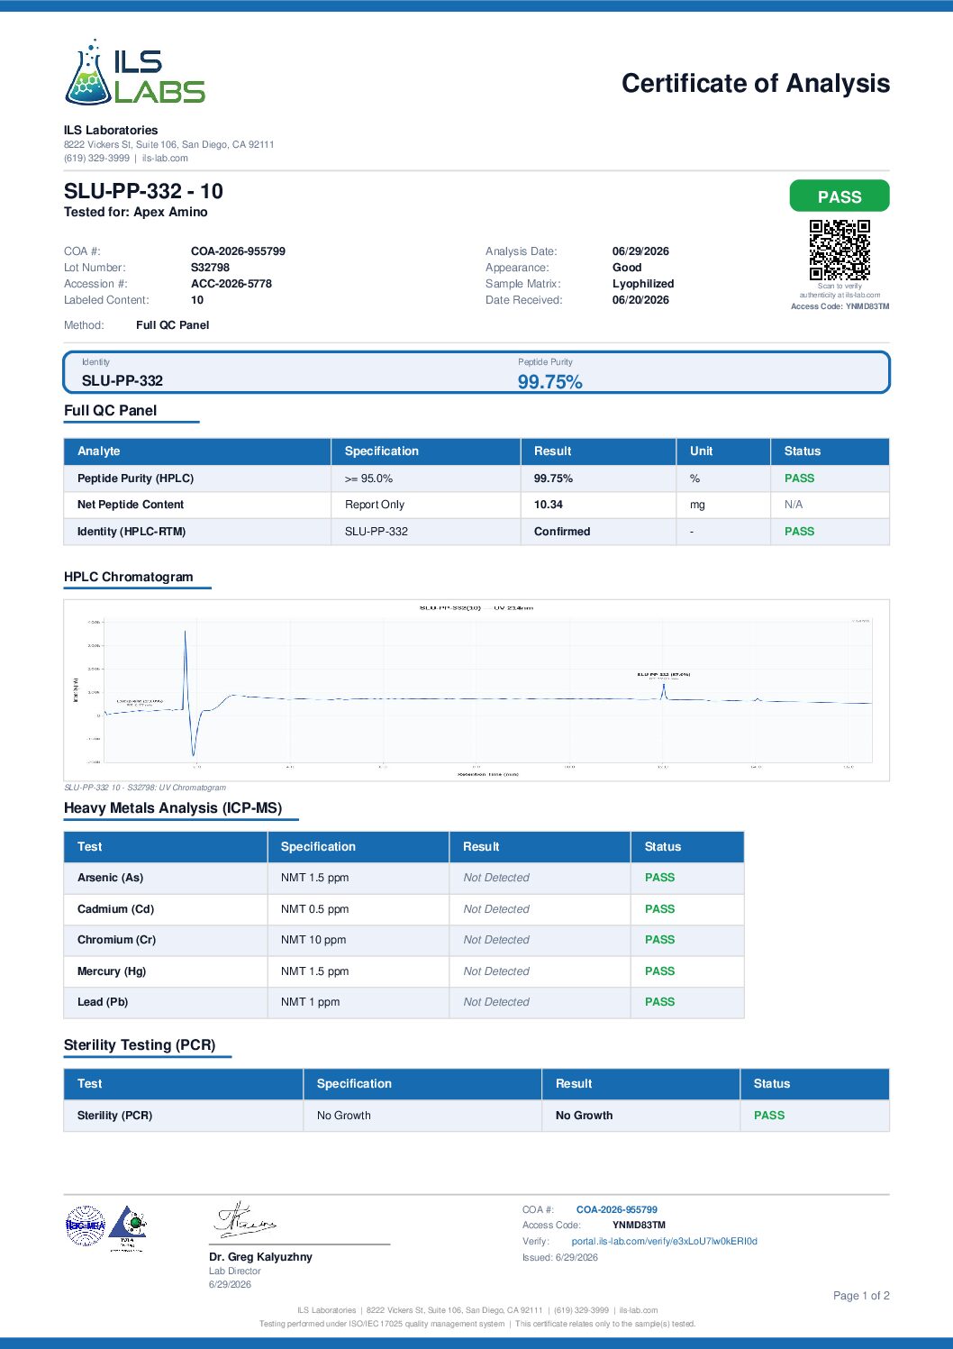The image size is (953, 1349).
Task: Click the Page 1 of 2 indicator
Action: [x=861, y=1296]
